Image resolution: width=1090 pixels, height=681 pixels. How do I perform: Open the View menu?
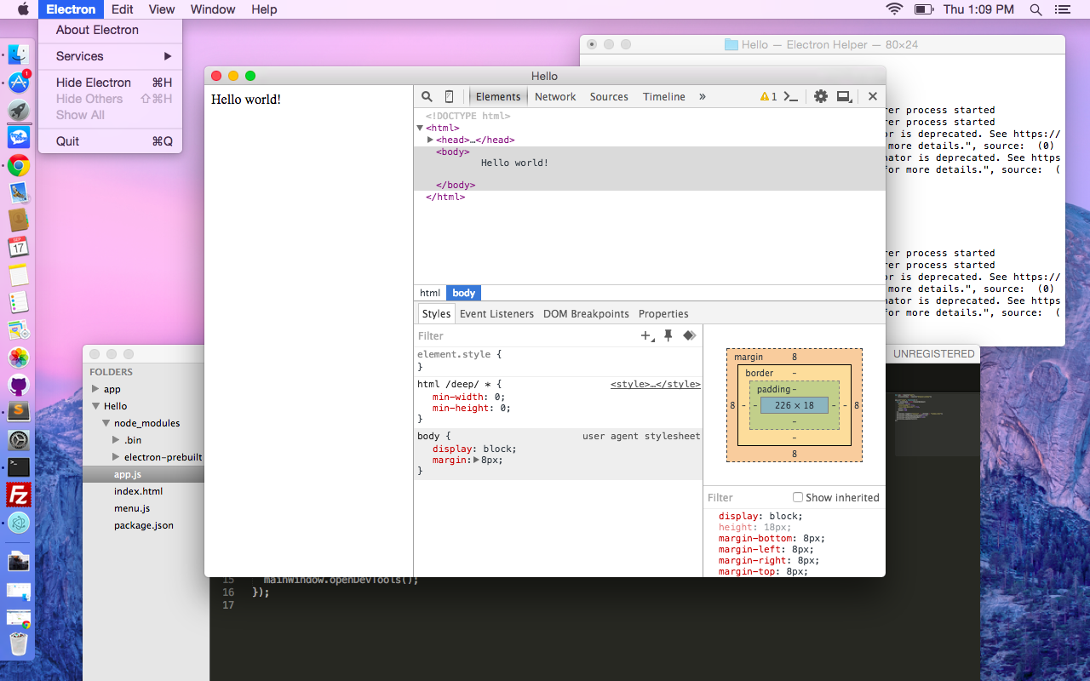[161, 9]
